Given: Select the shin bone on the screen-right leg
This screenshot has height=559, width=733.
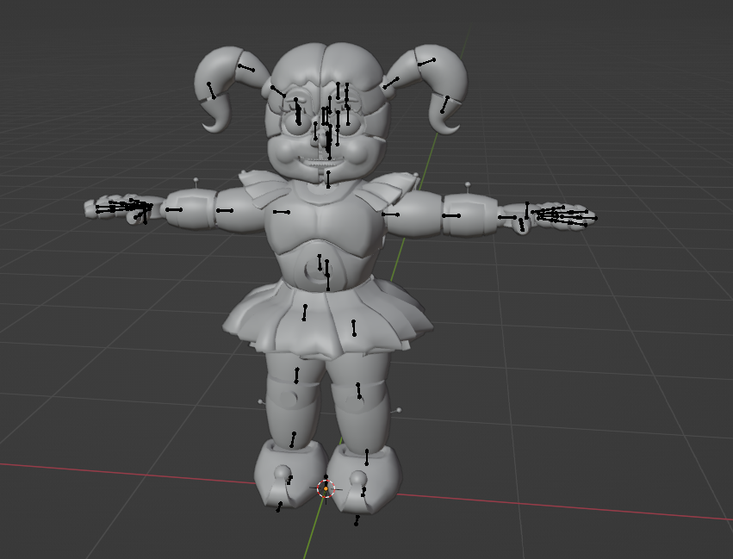Looking at the screenshot, I should pos(367,457).
